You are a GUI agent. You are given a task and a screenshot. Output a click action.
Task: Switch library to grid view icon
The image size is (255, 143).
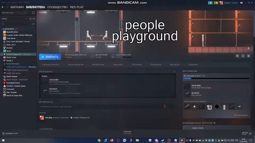pos(33,13)
